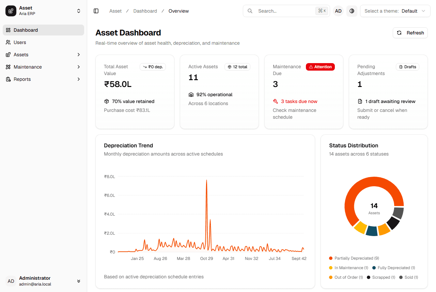
Task: Click the Refresh button
Action: [410, 33]
